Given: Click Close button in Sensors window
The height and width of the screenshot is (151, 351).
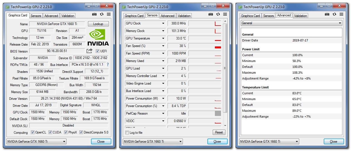Looking at the screenshot, I should (217, 142).
